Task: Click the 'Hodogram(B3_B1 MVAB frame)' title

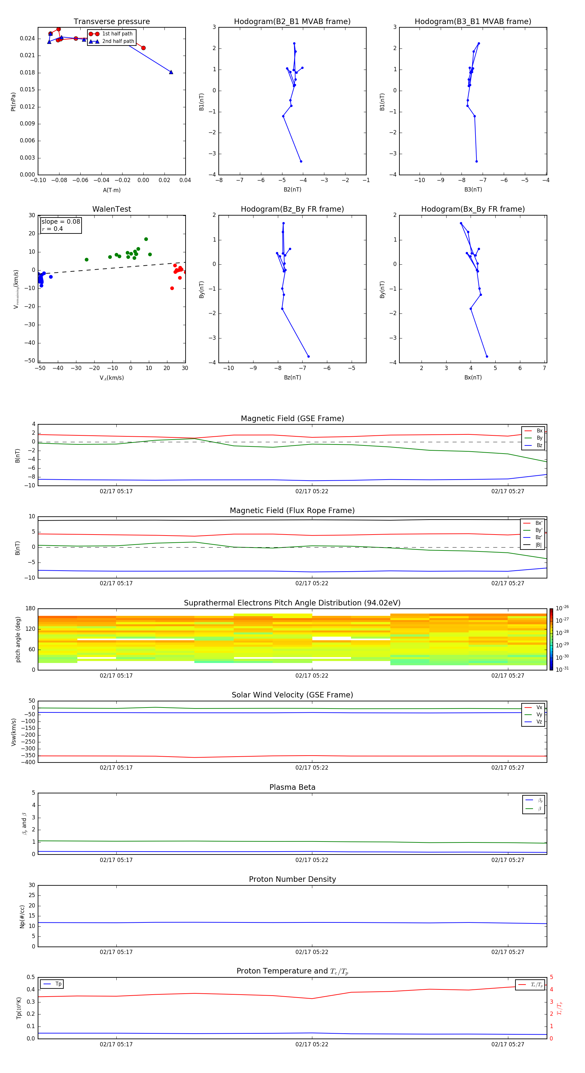Action: pos(473,22)
